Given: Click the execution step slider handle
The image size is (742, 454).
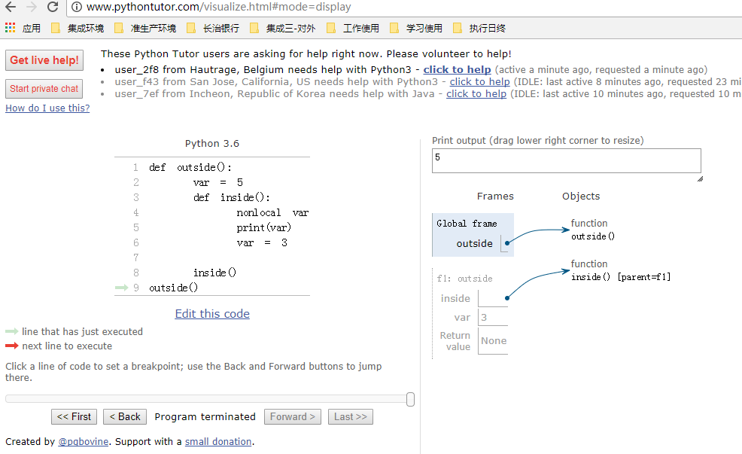Looking at the screenshot, I should (x=410, y=399).
